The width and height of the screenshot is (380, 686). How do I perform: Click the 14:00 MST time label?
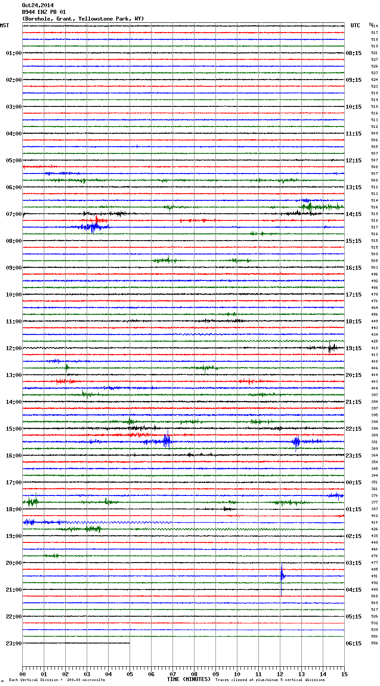[x=13, y=402]
